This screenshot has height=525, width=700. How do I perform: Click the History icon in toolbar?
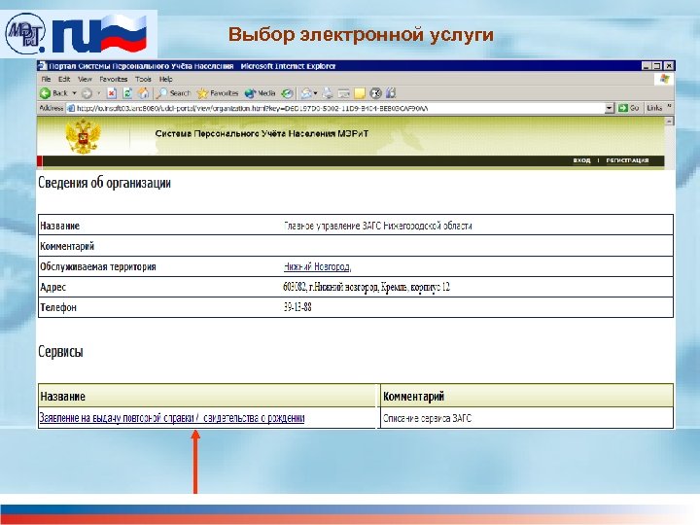coord(287,93)
